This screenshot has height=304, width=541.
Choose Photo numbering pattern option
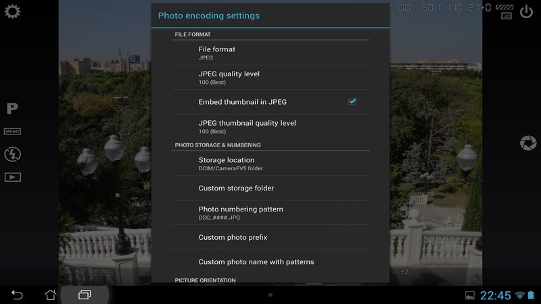click(x=270, y=213)
